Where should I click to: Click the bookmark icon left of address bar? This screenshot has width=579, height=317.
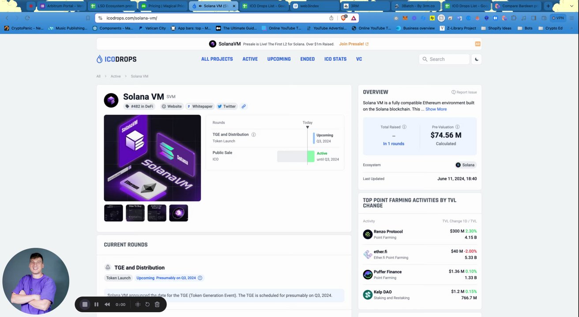pos(88,18)
